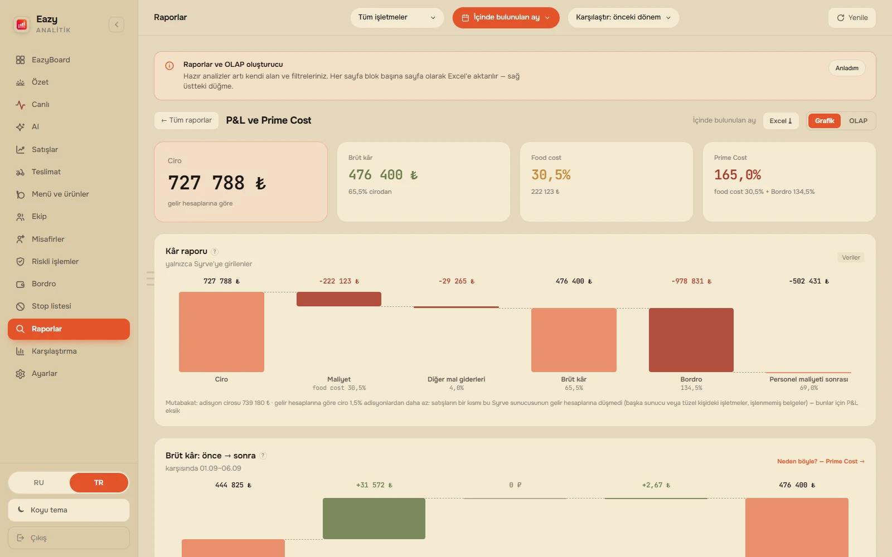Switch report view to Grafik
Screen dimensions: 892x557
click(825, 121)
